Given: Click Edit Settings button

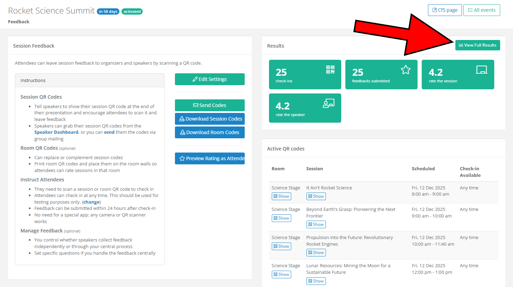Looking at the screenshot, I should tap(210, 79).
